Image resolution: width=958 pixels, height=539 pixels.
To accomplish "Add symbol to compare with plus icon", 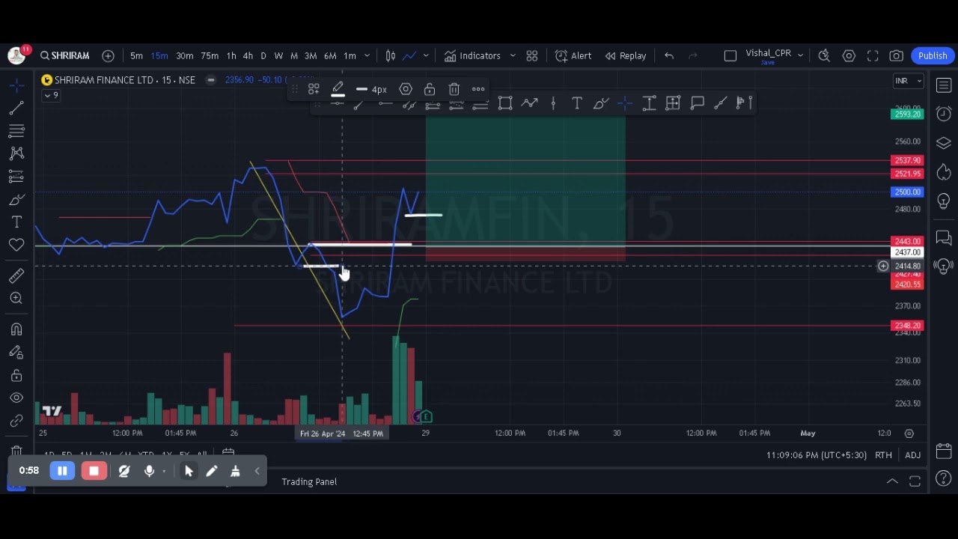I will click(108, 55).
